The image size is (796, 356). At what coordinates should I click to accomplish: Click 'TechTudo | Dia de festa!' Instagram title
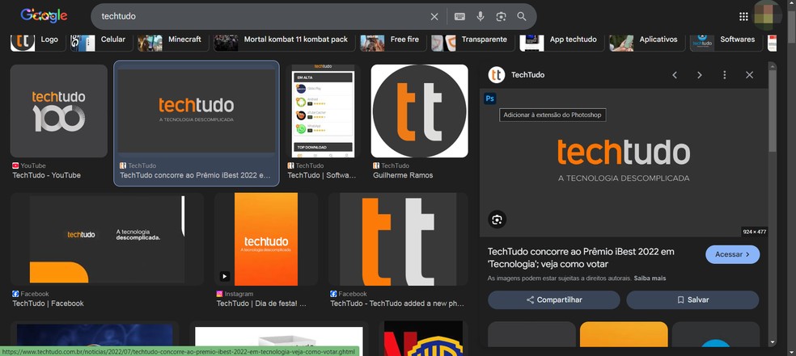coord(261,304)
